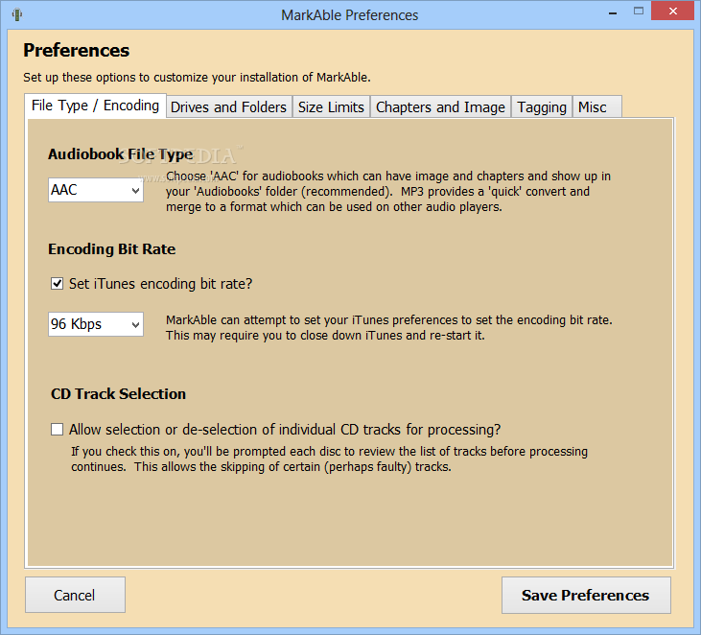Open the Drives and Folders tab
Image resolution: width=701 pixels, height=635 pixels.
click(229, 107)
